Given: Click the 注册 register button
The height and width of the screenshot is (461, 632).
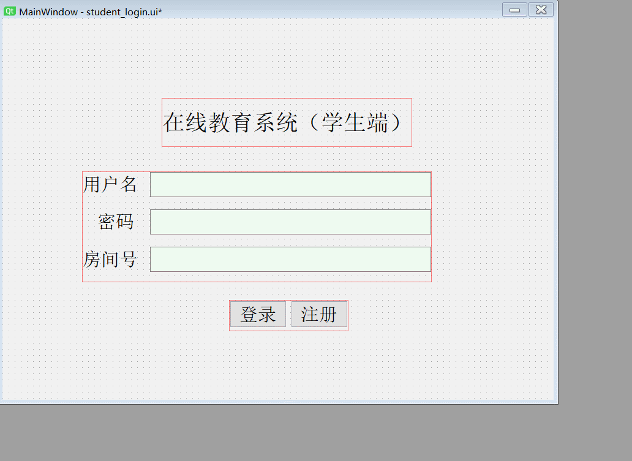Looking at the screenshot, I should (x=319, y=314).
